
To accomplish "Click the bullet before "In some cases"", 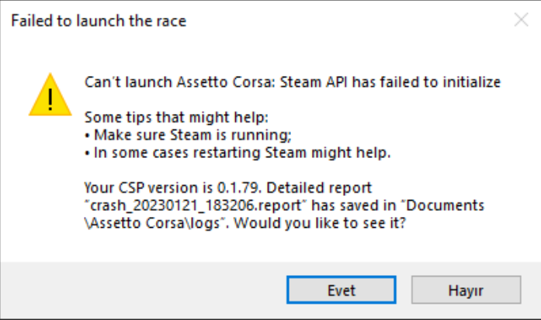I will point(85,153).
